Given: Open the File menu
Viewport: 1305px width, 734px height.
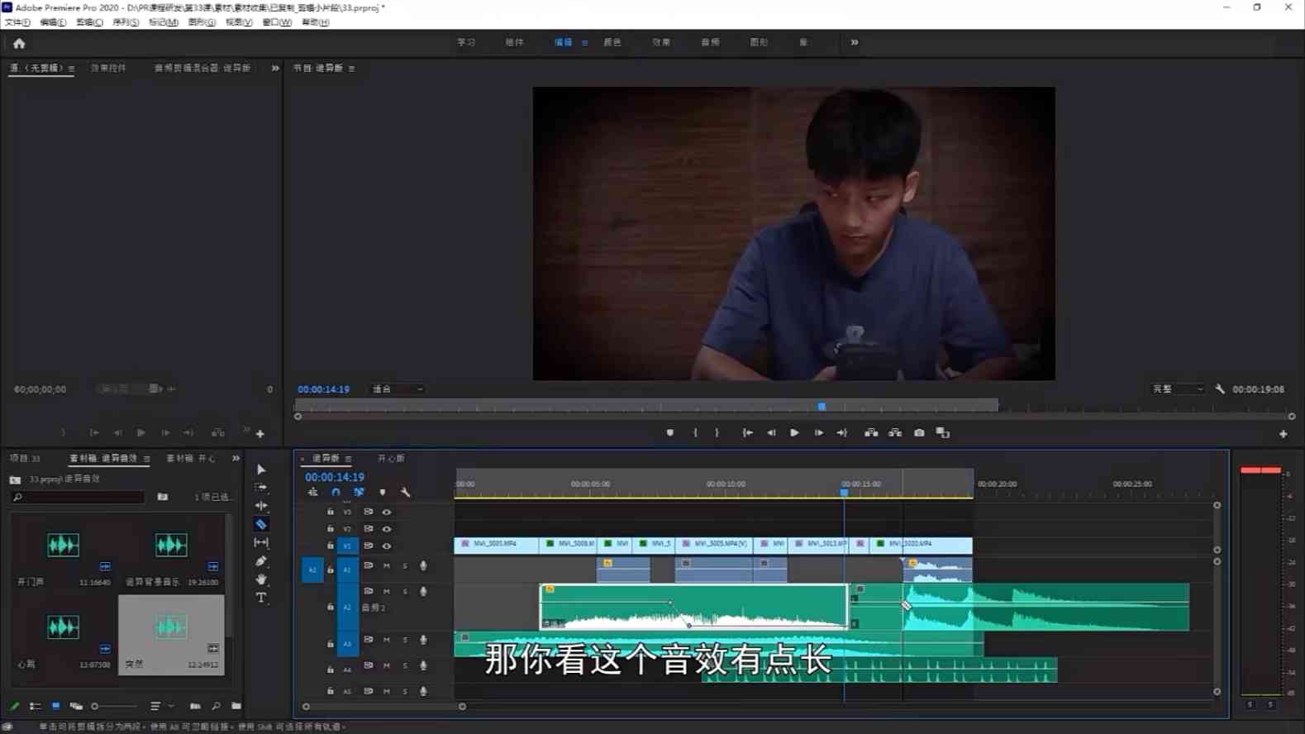Looking at the screenshot, I should (17, 22).
